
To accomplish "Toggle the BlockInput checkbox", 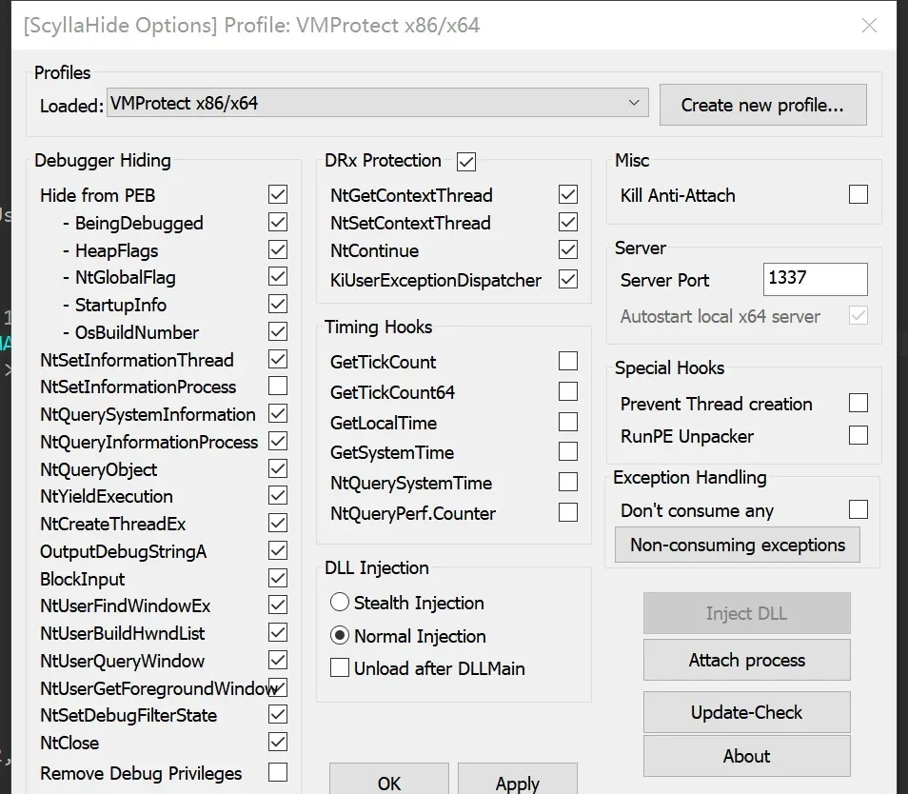I will pyautogui.click(x=278, y=578).
